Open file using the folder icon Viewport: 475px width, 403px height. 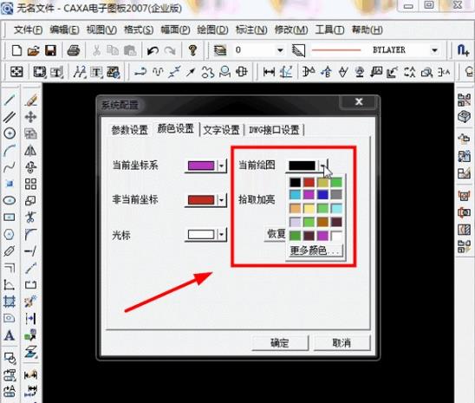click(33, 50)
